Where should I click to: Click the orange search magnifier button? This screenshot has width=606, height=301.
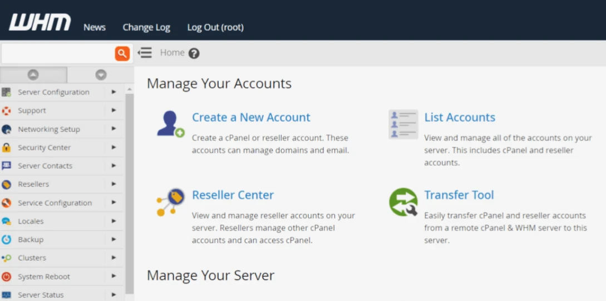[122, 53]
